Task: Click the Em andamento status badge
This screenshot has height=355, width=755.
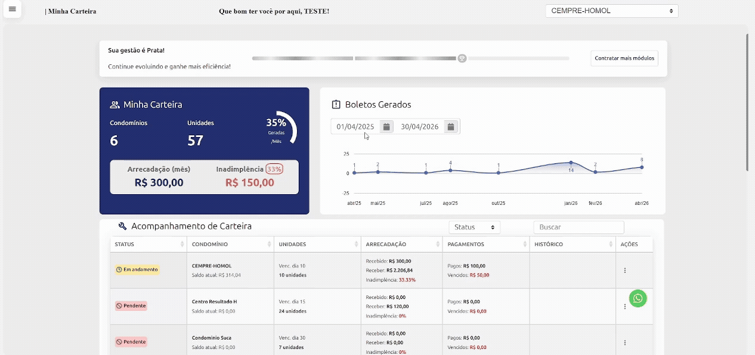Action: click(x=137, y=270)
